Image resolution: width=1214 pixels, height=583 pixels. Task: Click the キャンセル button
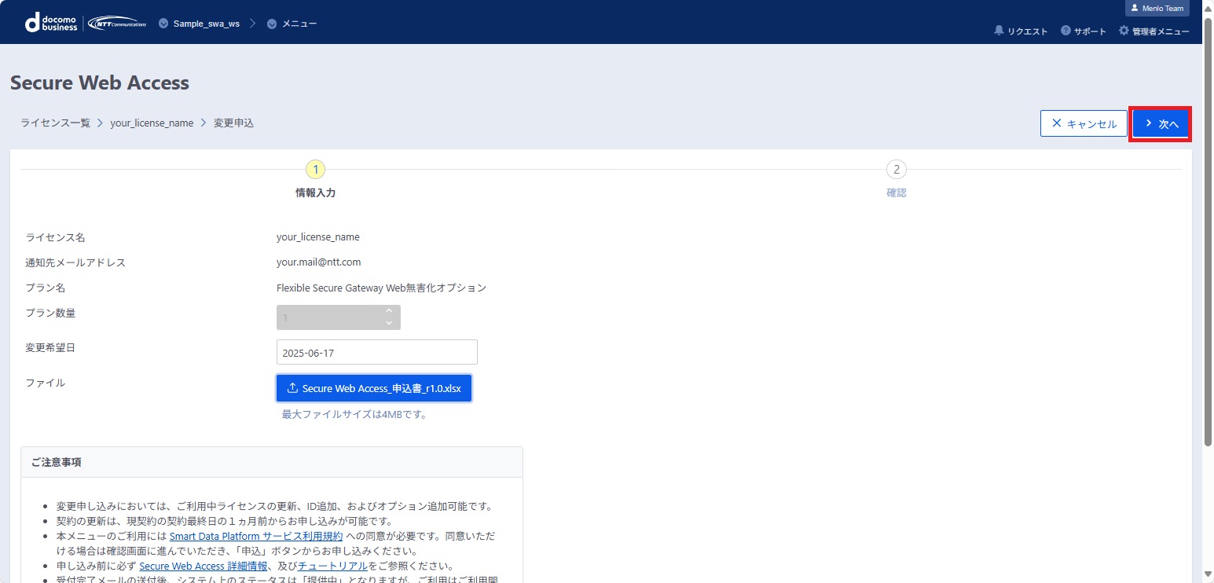coord(1084,123)
